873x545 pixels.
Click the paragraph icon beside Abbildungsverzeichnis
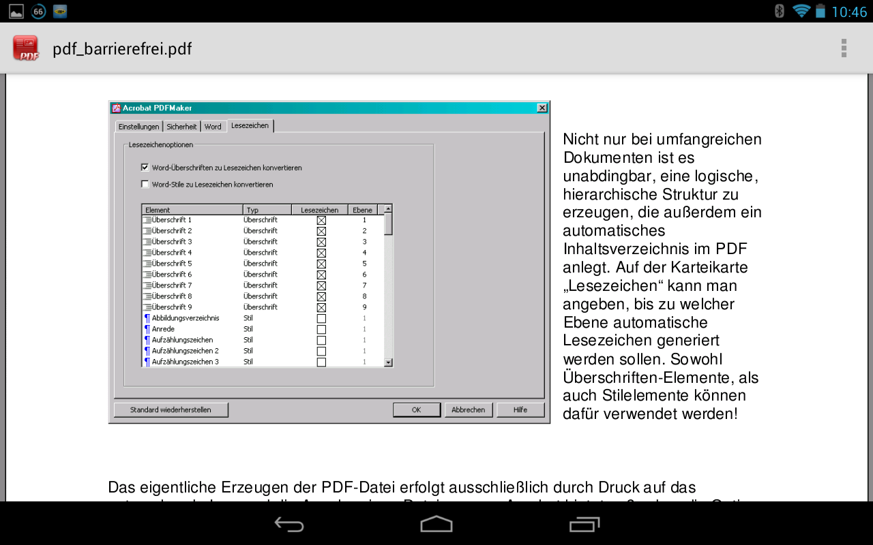pos(147,318)
